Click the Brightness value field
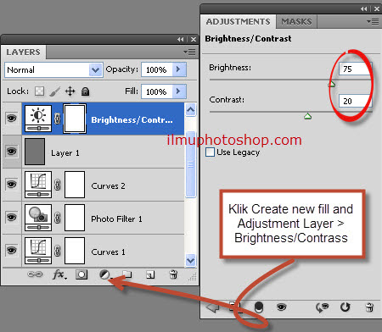The image size is (382, 332). point(356,69)
